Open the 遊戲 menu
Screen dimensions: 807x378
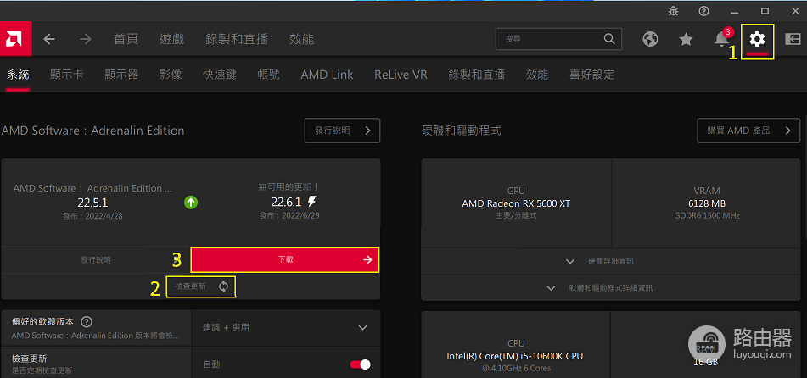[x=172, y=39]
